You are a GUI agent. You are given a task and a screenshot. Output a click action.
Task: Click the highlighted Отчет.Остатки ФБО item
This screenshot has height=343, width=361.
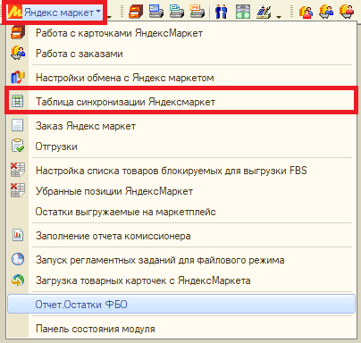(x=181, y=305)
